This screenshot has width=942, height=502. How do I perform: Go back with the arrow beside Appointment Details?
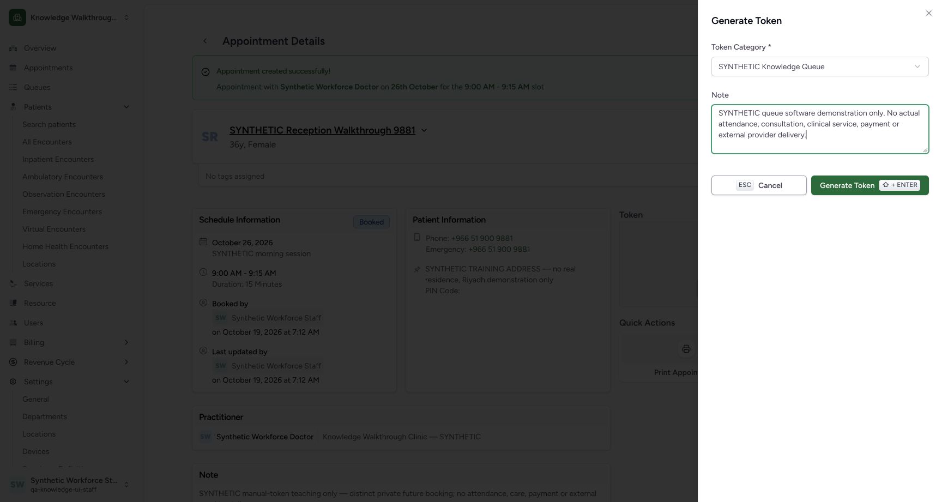205,41
